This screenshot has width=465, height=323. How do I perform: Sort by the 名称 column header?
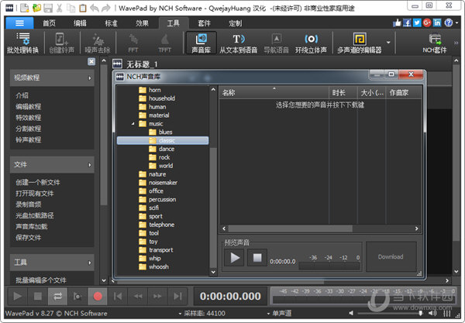pyautogui.click(x=274, y=93)
